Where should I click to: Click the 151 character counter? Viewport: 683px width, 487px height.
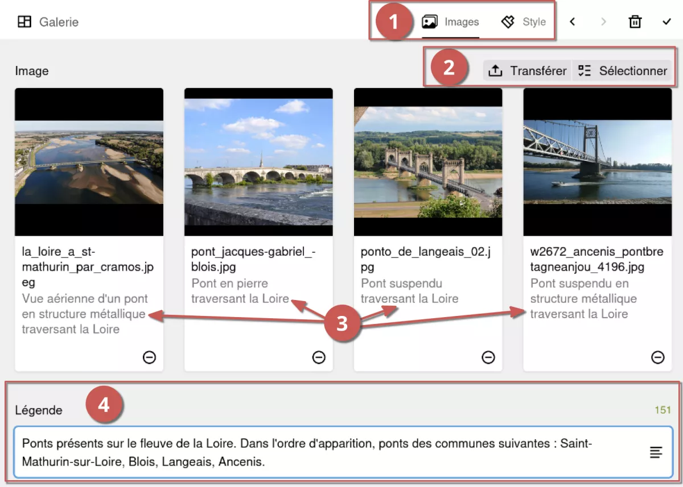click(663, 410)
